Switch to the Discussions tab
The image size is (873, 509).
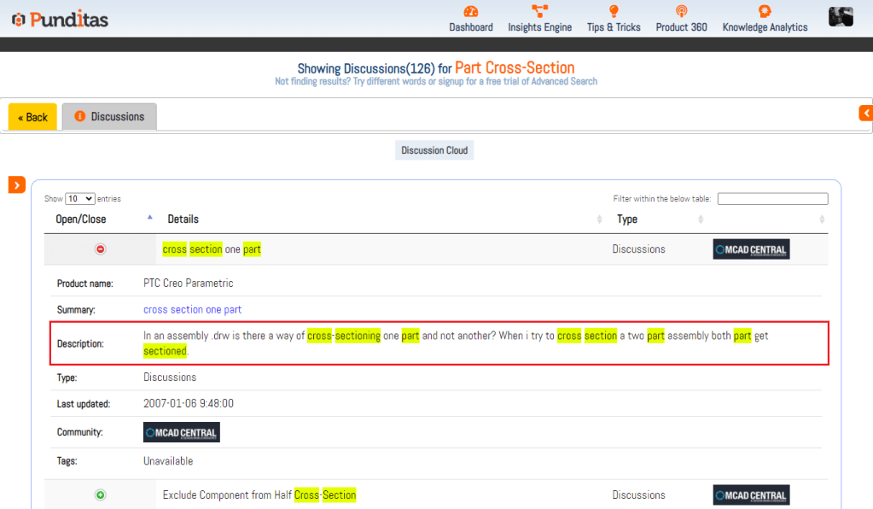click(109, 117)
